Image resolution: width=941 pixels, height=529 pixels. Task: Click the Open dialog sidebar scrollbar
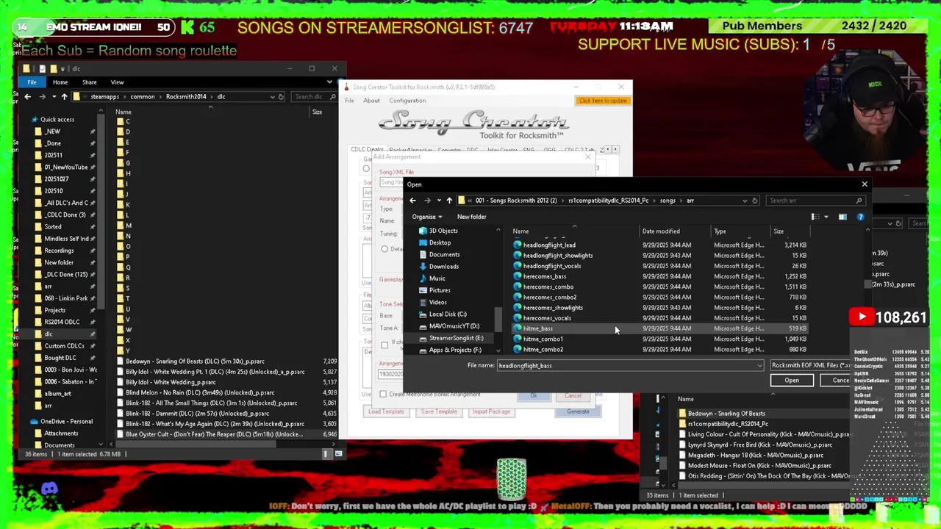[x=498, y=319]
